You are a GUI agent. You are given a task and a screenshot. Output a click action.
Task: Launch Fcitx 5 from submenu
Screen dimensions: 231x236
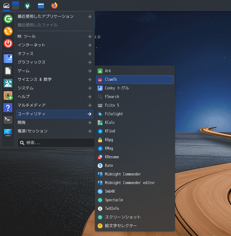pyautogui.click(x=135, y=105)
